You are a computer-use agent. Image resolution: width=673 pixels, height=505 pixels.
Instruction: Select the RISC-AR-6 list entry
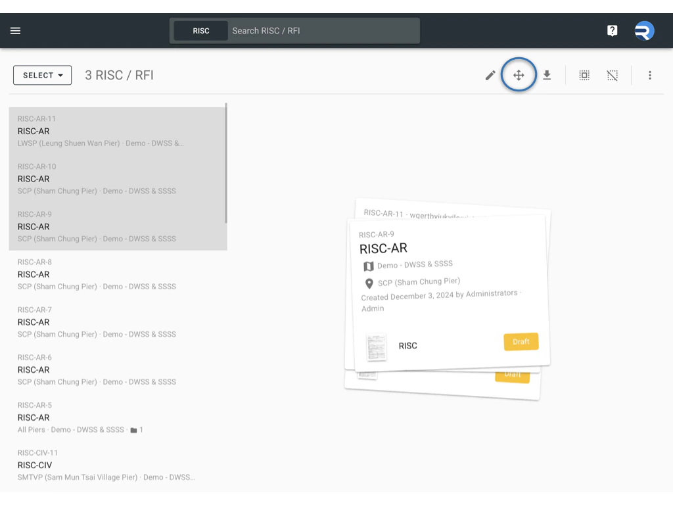pyautogui.click(x=118, y=370)
